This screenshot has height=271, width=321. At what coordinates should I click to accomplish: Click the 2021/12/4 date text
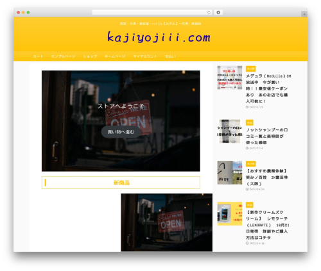pyautogui.click(x=256, y=148)
